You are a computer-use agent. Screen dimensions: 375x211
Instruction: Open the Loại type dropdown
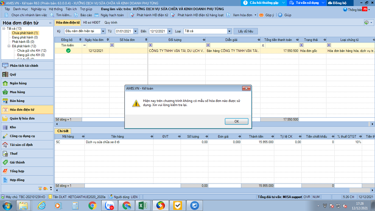tap(229, 31)
